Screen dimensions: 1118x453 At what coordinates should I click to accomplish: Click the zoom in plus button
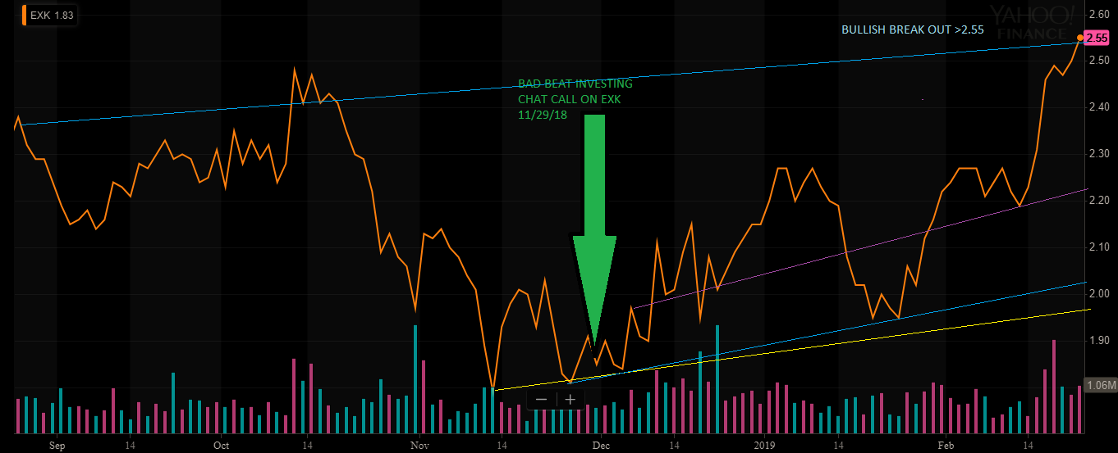pyautogui.click(x=570, y=400)
